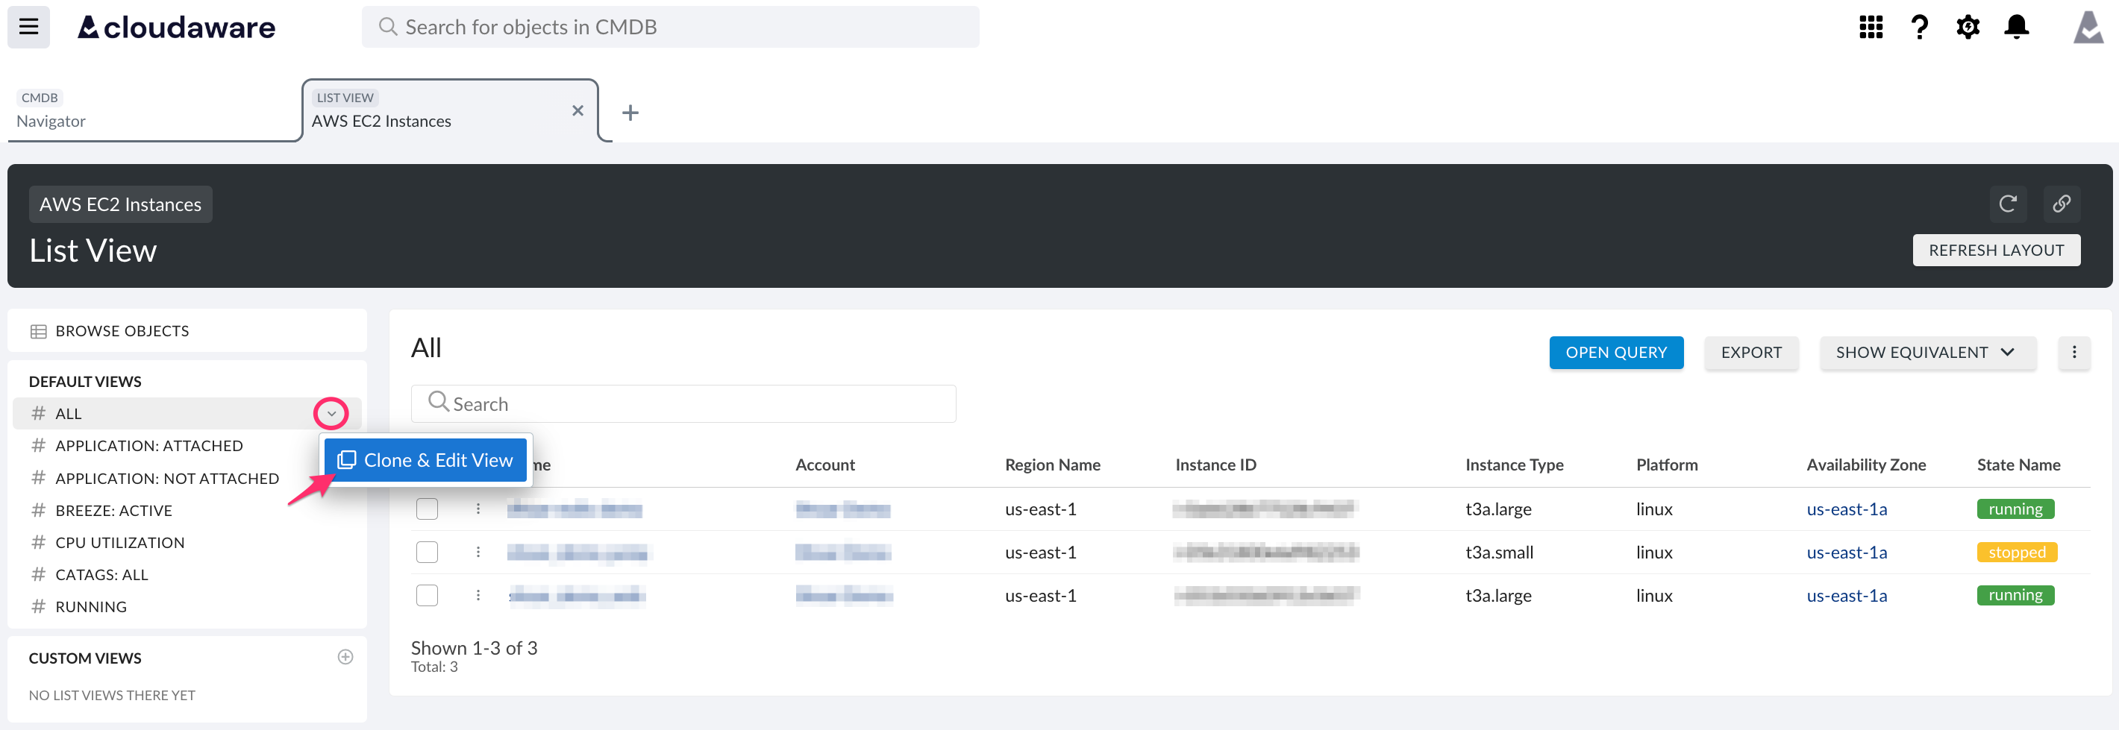The width and height of the screenshot is (2119, 730).
Task: Open the notifications bell
Action: (x=2017, y=26)
